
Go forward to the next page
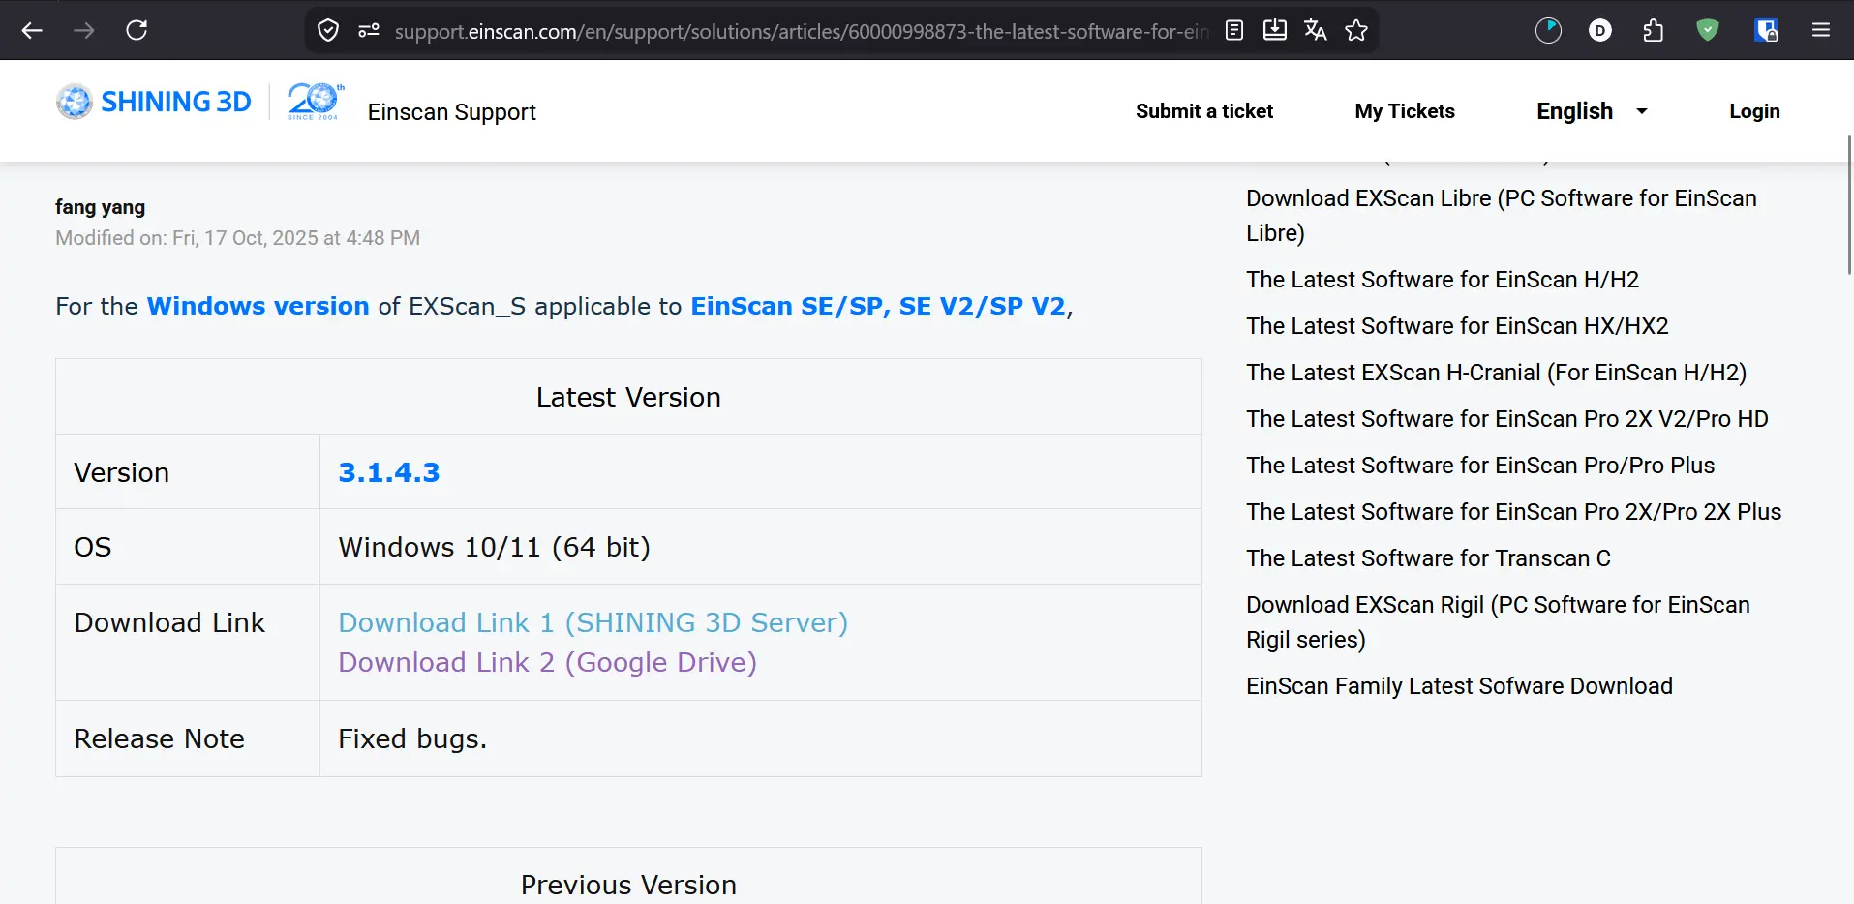click(x=84, y=30)
